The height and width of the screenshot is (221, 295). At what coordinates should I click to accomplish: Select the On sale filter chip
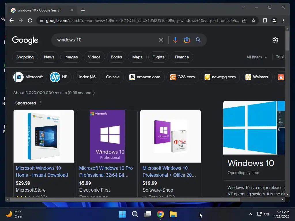113,77
